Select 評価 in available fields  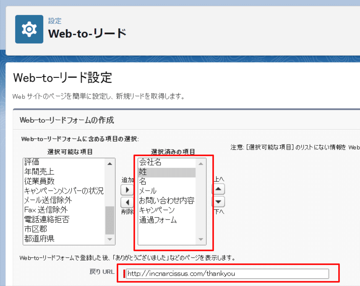[x=64, y=162]
